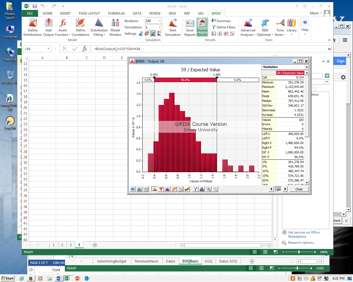Open the Maint account dropdown
This screenshot has width=353, height=282.
click(315, 13)
